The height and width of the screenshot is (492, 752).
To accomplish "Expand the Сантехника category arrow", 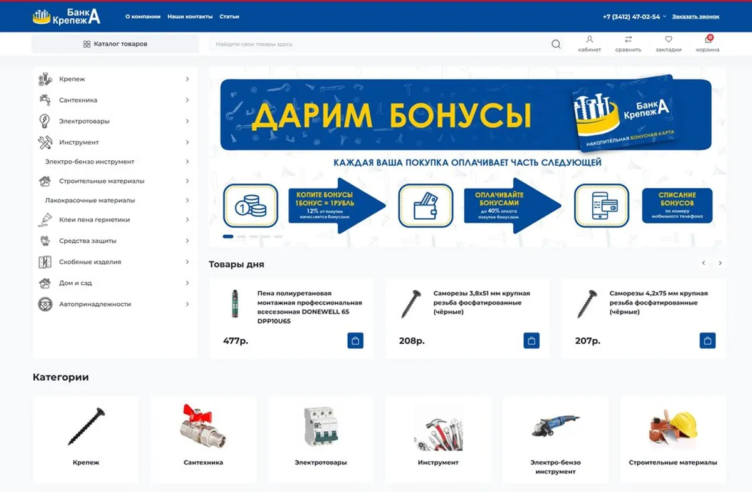I will [187, 100].
